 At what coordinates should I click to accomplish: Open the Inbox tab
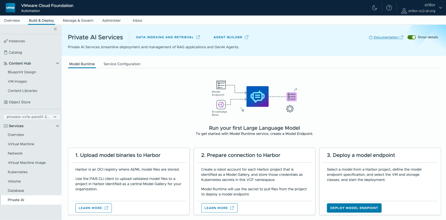tap(137, 20)
